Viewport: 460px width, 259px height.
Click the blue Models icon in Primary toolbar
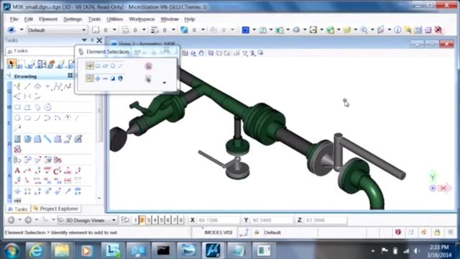[x=246, y=30]
